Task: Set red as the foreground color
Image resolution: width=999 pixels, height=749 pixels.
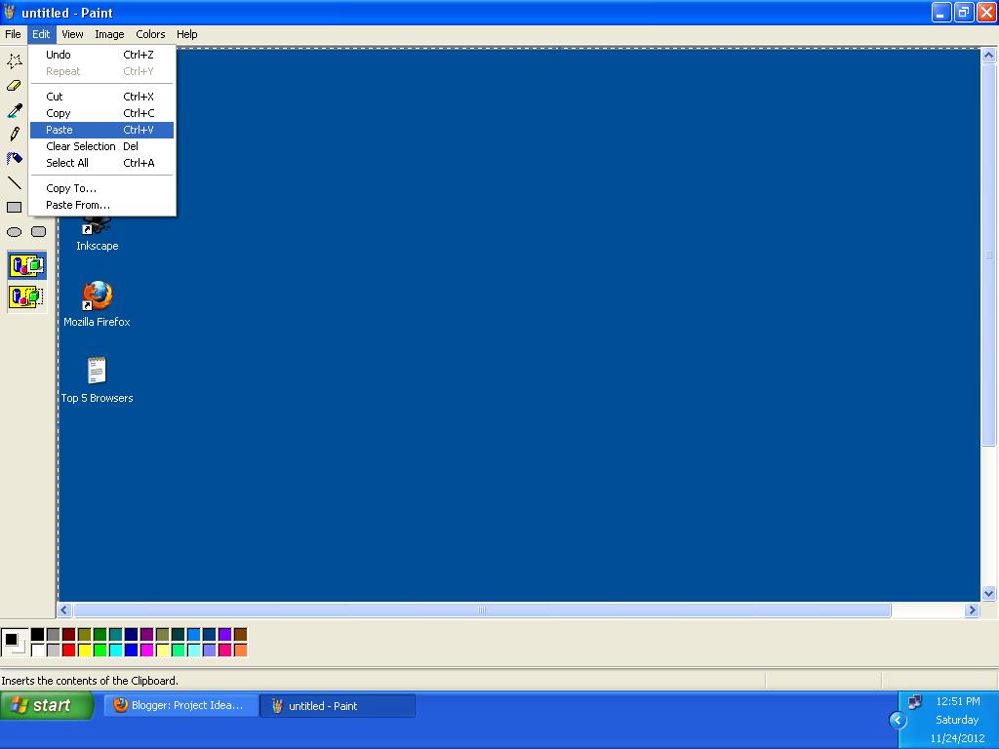Action: click(68, 648)
